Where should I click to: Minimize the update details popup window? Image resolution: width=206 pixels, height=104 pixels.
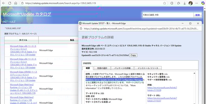183,23
